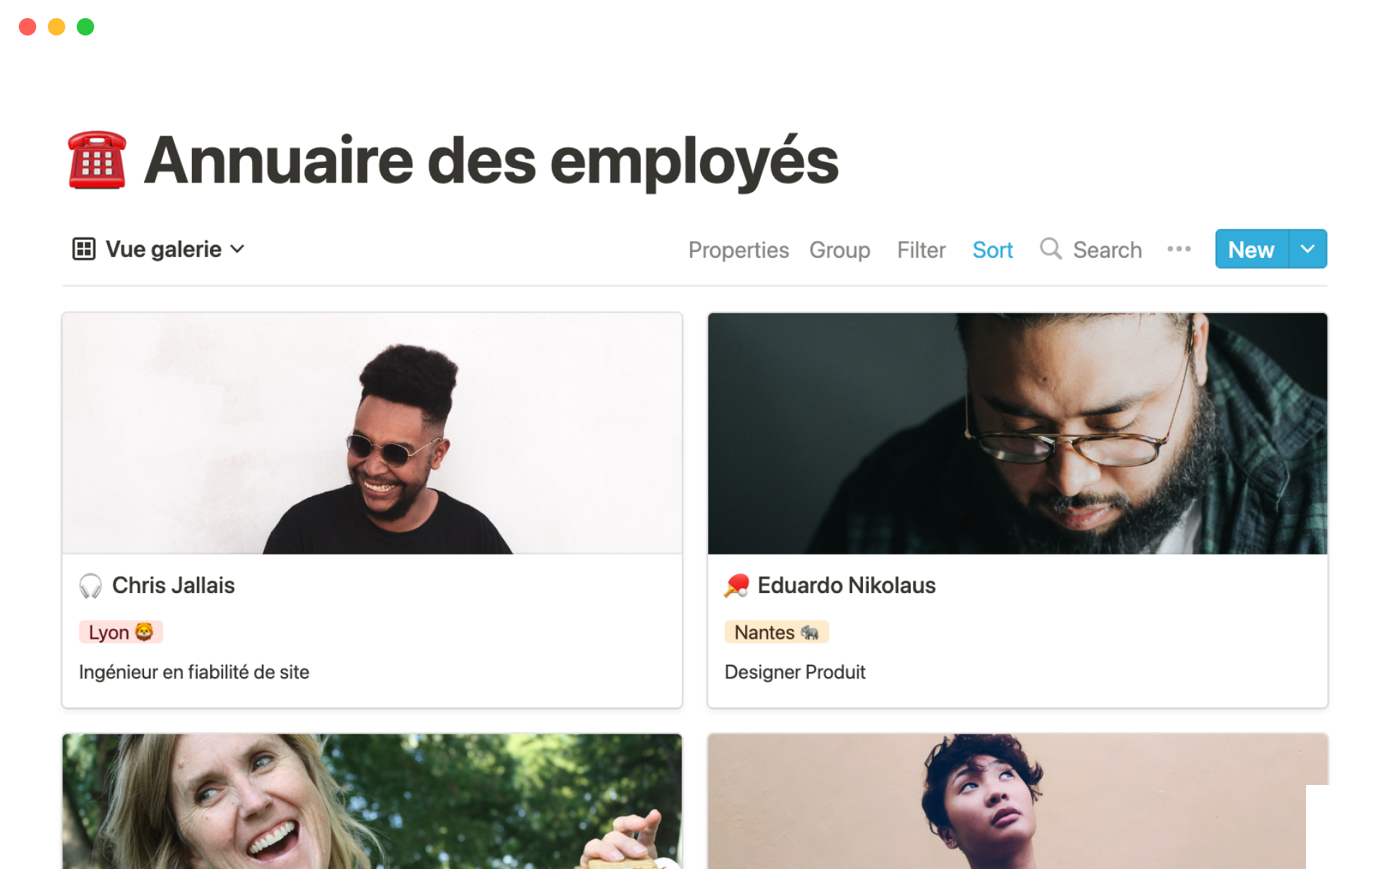Click the lion emoji in the Lyon tag
The image size is (1390, 869).
pyautogui.click(x=145, y=631)
